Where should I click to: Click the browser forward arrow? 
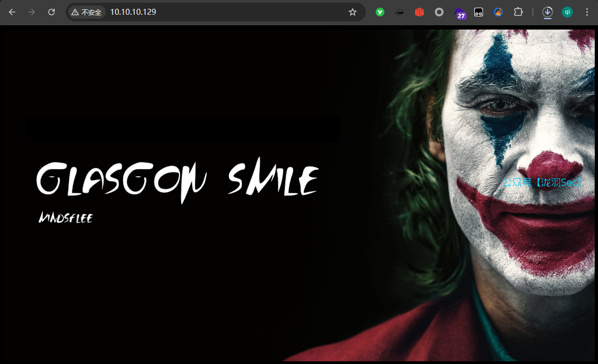32,12
